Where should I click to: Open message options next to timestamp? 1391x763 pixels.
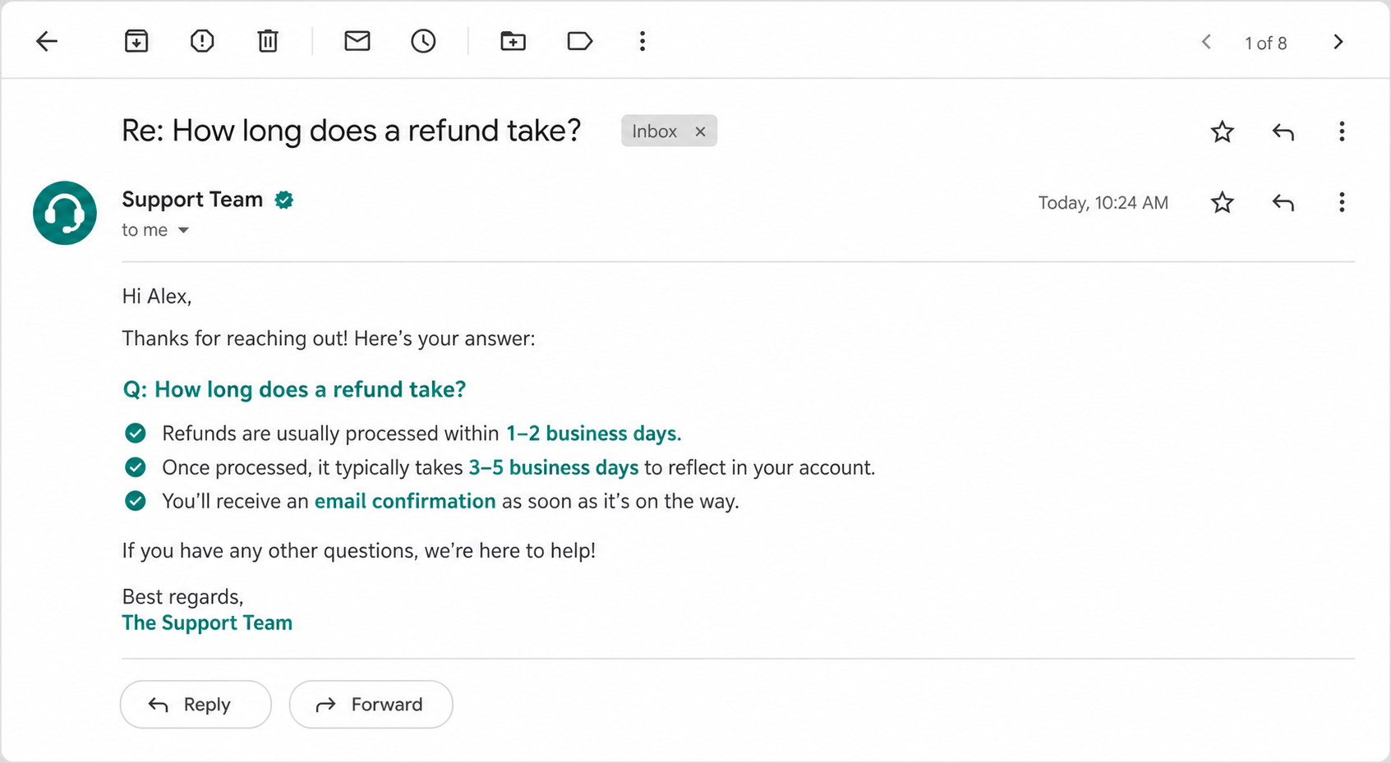[1342, 202]
